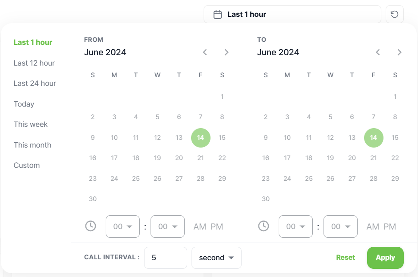Click the calendar icon in the date range field

[217, 14]
